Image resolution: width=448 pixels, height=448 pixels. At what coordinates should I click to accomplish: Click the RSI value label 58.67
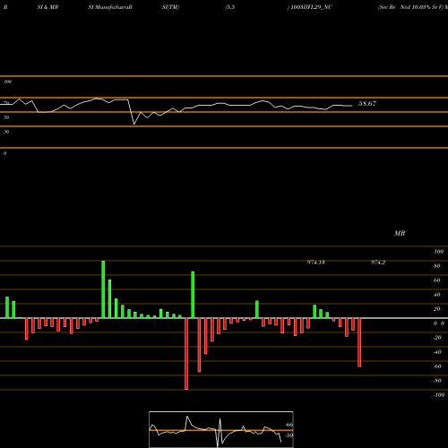(367, 104)
